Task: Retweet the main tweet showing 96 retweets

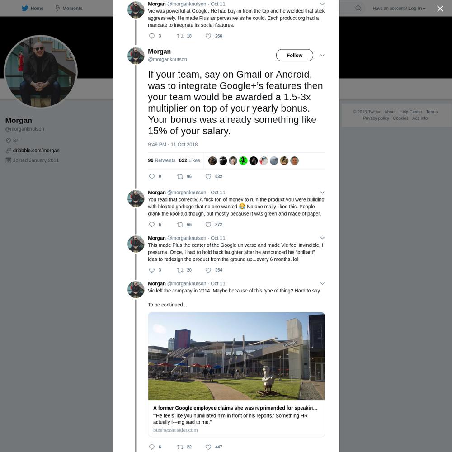Action: (x=180, y=176)
